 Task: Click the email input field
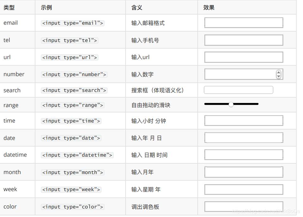(x=244, y=23)
